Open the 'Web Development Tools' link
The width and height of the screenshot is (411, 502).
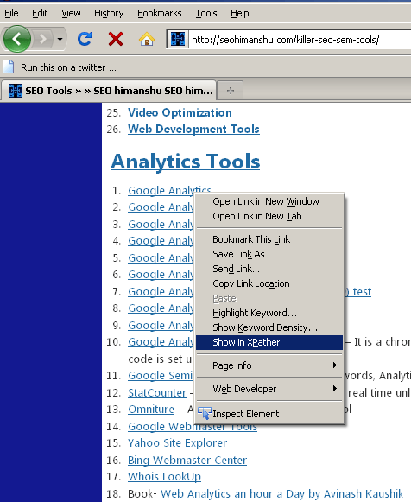point(193,129)
